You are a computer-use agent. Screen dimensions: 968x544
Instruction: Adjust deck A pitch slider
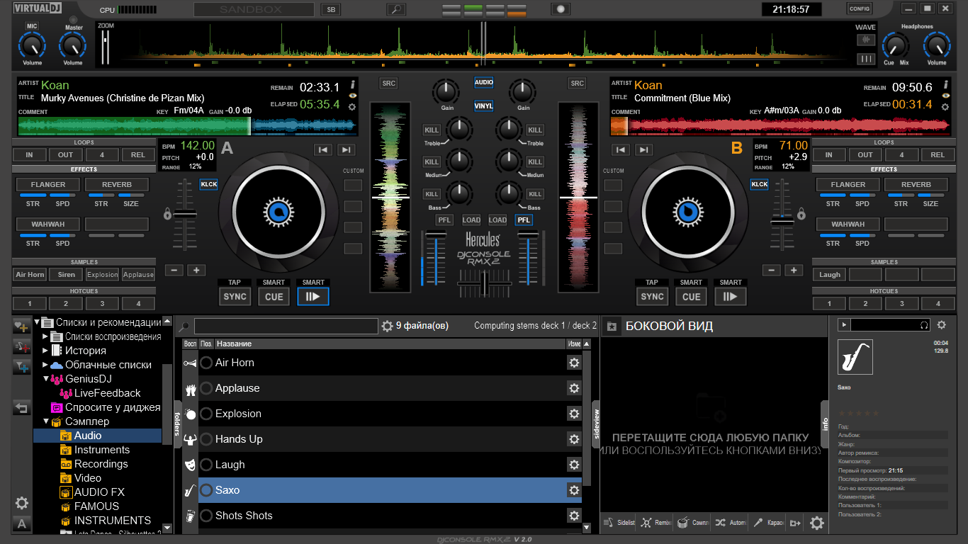(x=186, y=214)
